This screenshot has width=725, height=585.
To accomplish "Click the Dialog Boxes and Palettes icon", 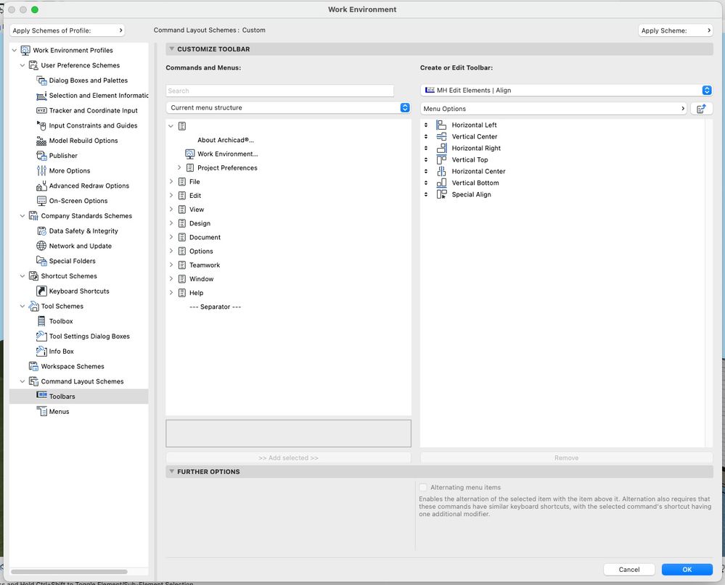I will [41, 80].
